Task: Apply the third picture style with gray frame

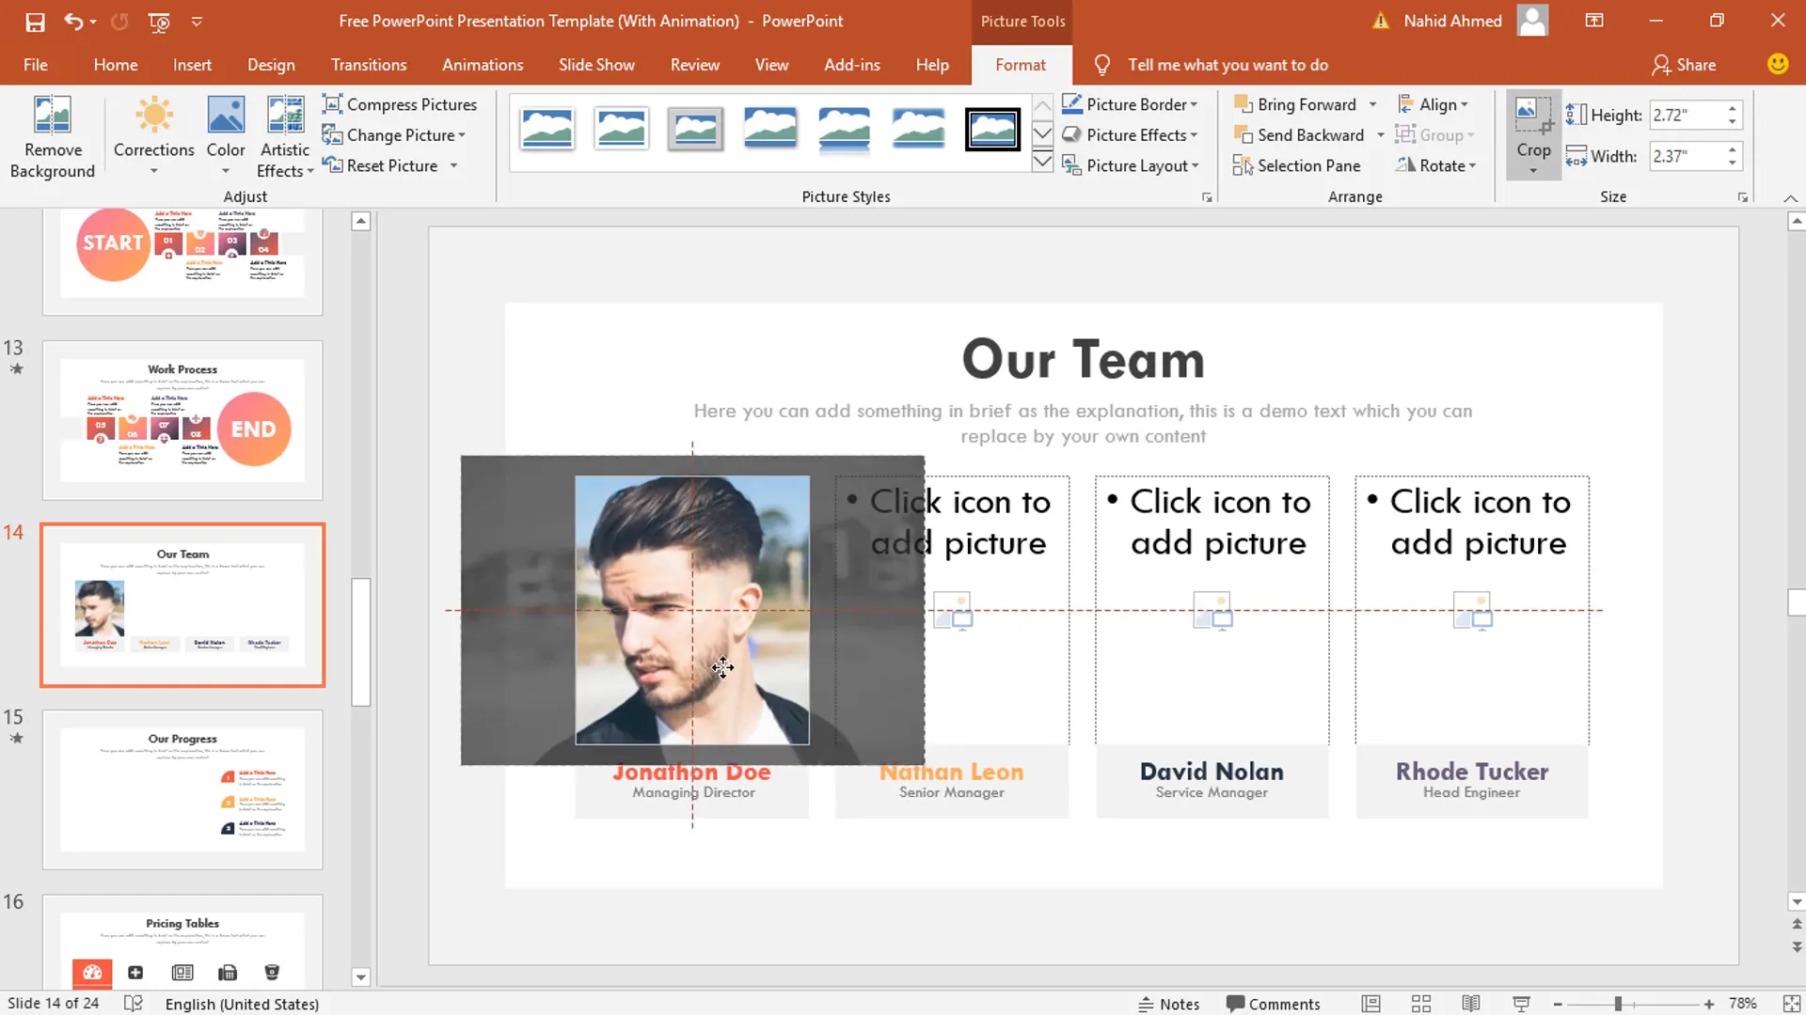Action: (x=695, y=129)
